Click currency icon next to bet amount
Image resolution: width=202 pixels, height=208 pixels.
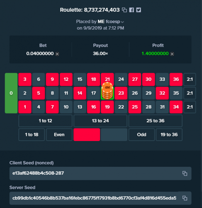click(57, 54)
